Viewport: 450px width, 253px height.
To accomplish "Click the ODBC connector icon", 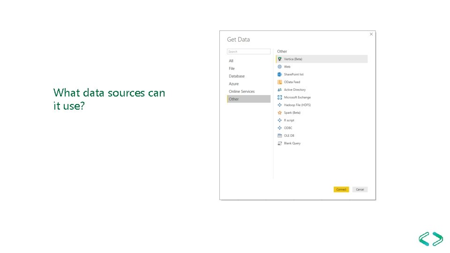I will tap(279, 128).
